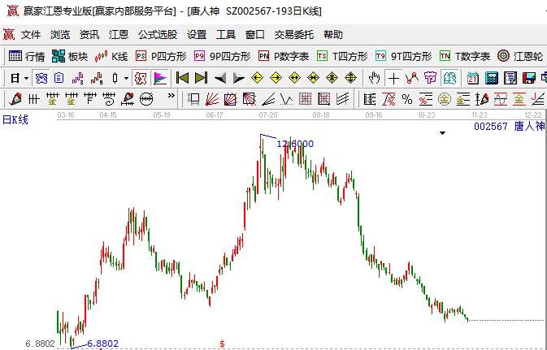Viewport: 547px width, 350px height.
Task: Expand the candlestick style dropdown arrow
Action: click(126, 78)
